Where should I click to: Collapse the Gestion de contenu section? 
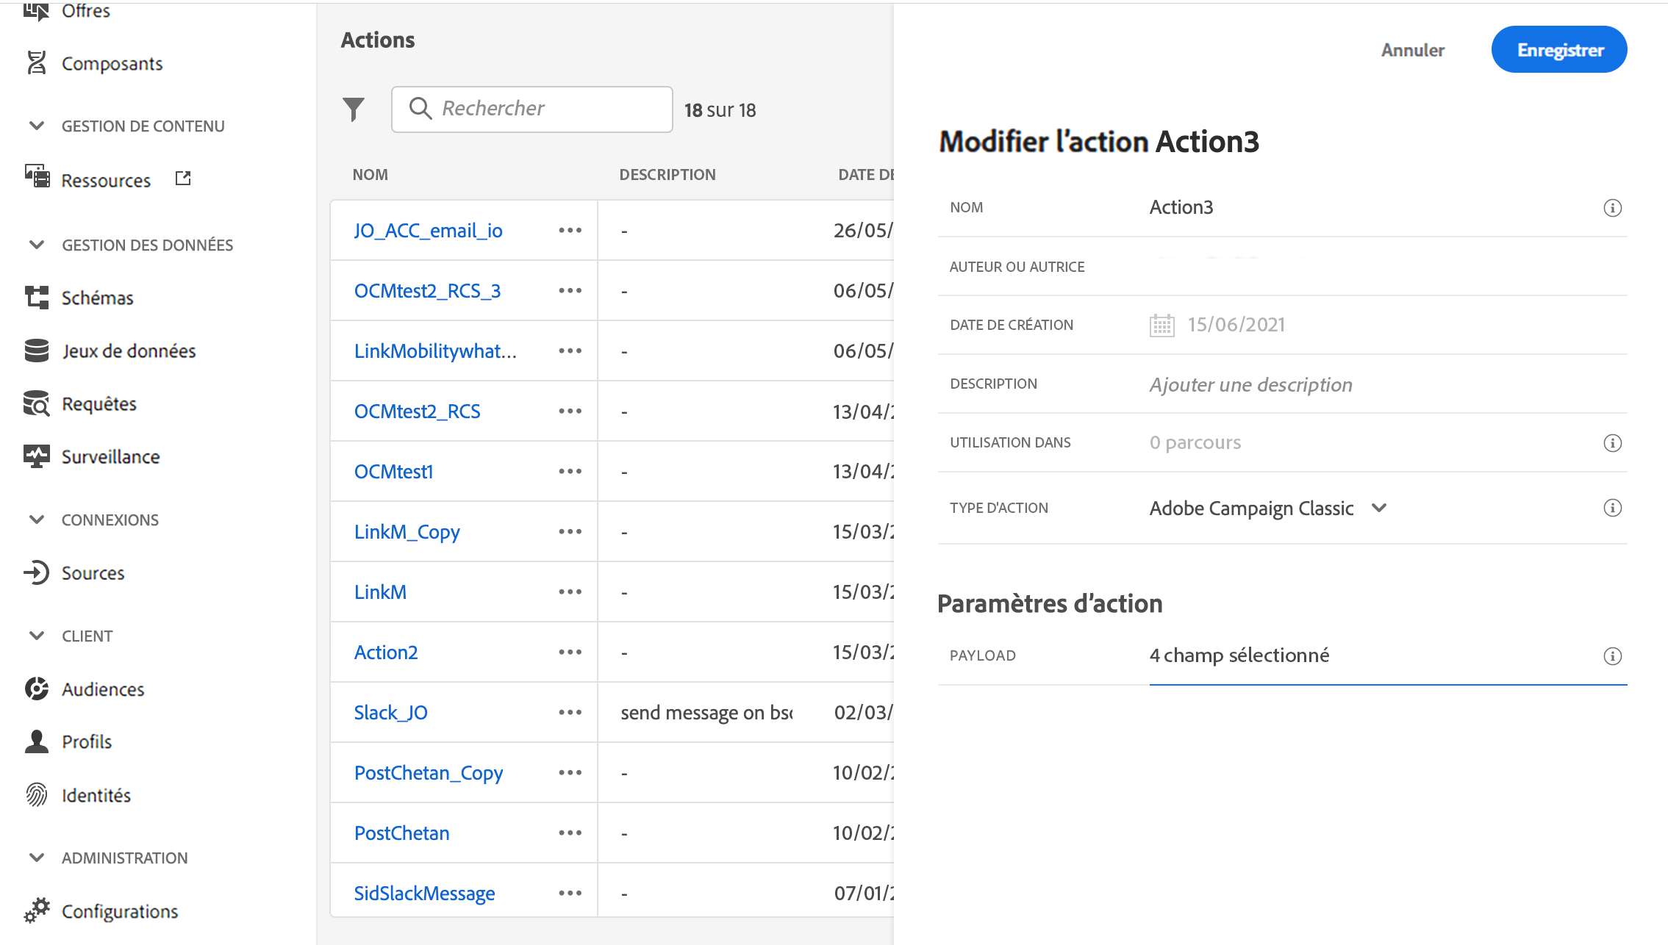pos(37,126)
